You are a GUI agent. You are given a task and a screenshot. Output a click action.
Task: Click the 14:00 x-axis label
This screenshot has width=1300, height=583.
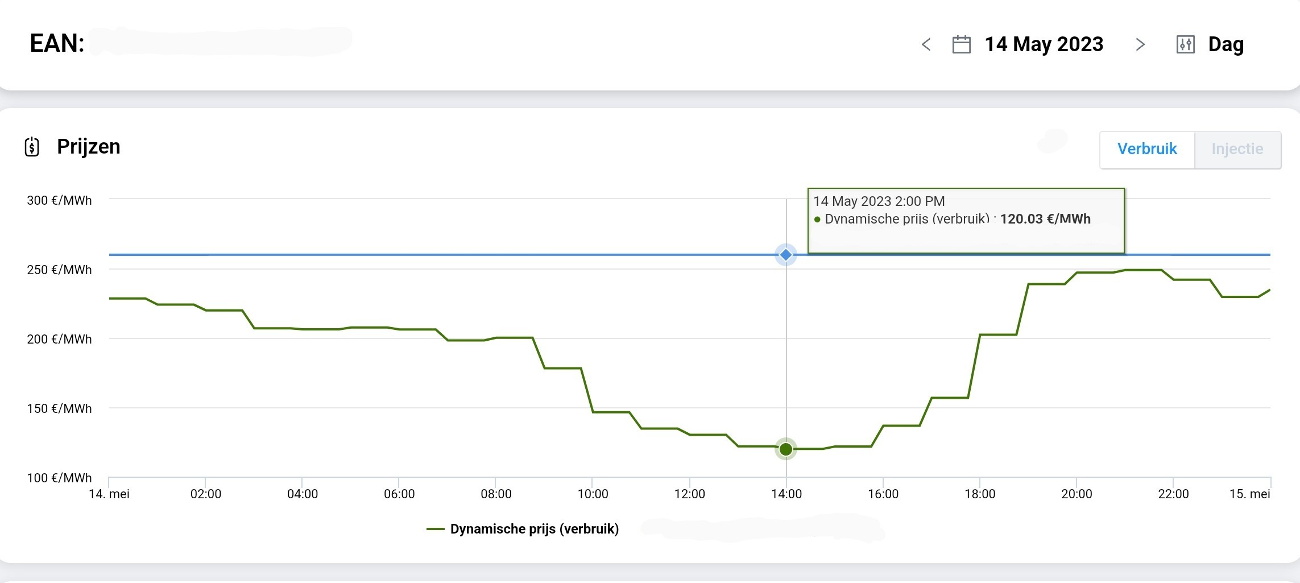[786, 494]
